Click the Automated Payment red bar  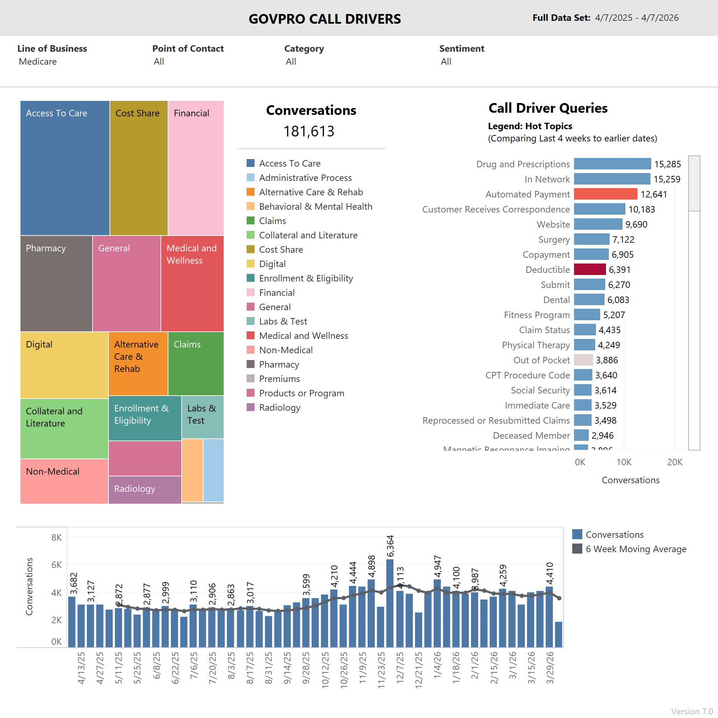tap(605, 194)
